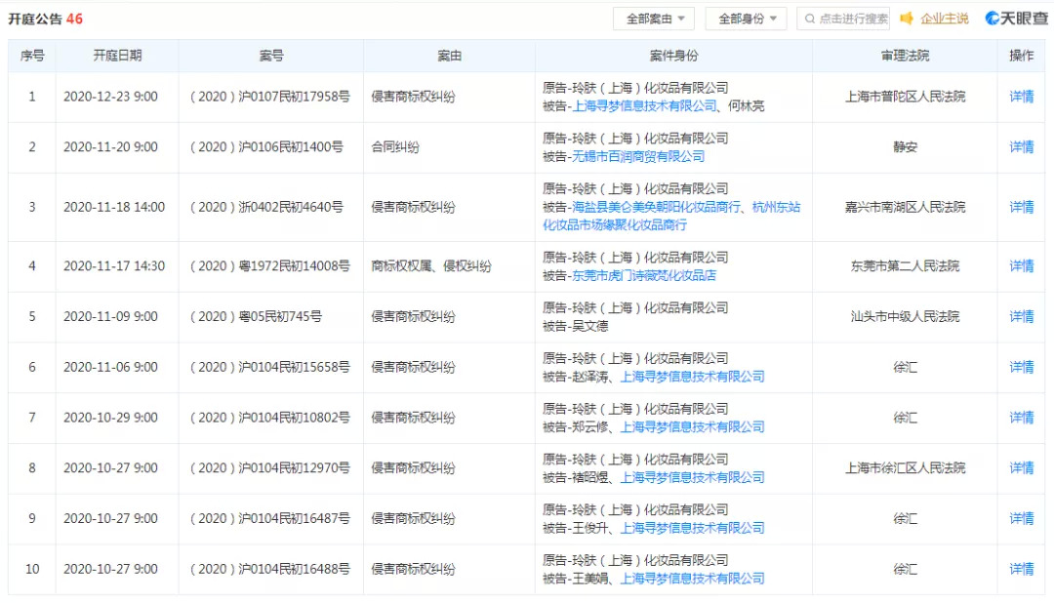Select case number (2020)粤05民初745号
Image resolution: width=1054 pixels, height=603 pixels.
coord(256,317)
